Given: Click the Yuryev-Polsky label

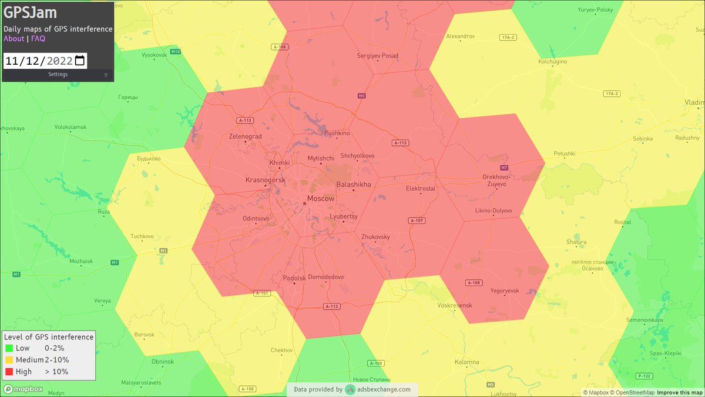Looking at the screenshot, I should 595,10.
